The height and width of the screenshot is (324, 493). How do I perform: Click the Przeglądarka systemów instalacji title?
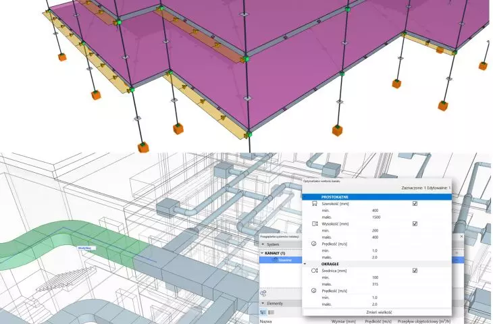[x=280, y=236]
